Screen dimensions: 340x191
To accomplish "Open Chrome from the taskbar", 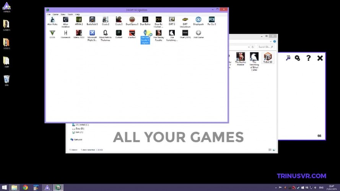I will point(25,188).
